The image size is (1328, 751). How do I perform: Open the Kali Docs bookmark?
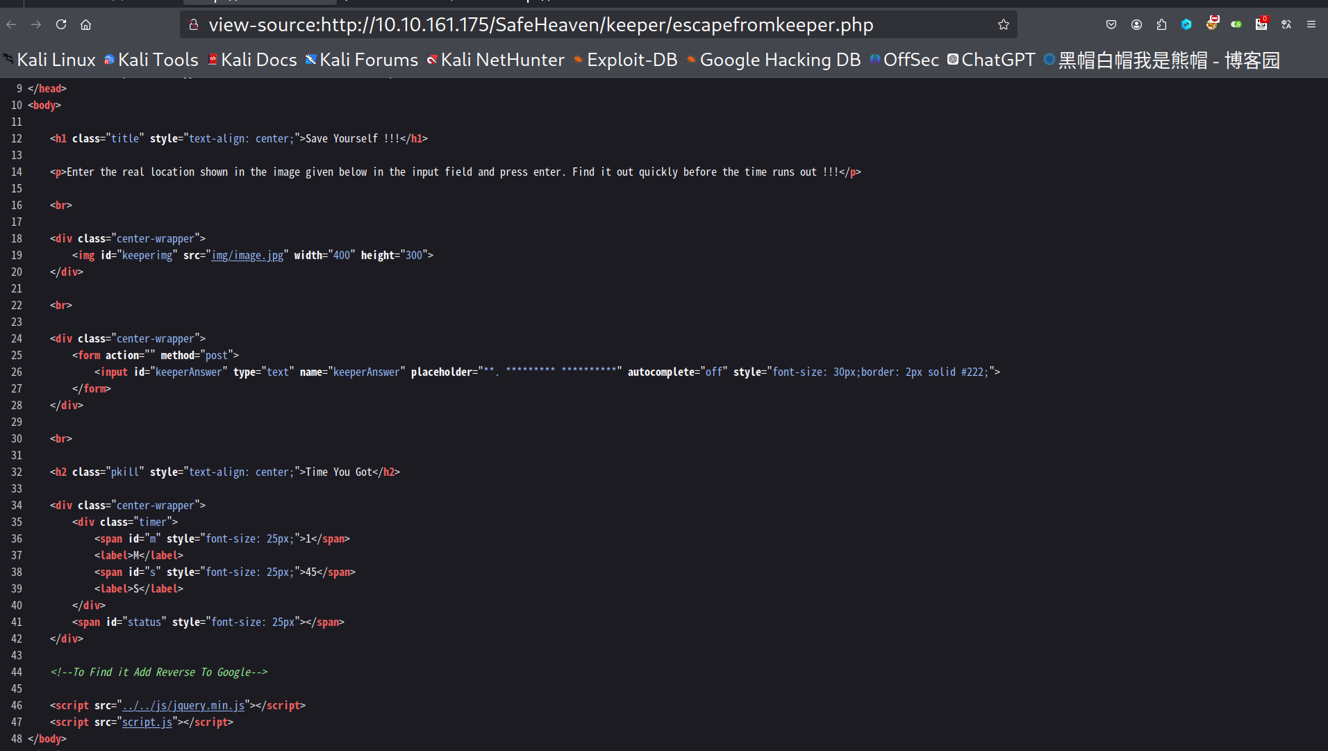click(252, 60)
